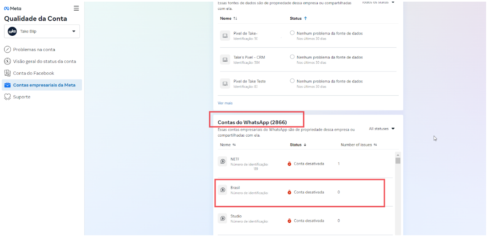Click Take's Pixel - CRM laptop icon
Screen dimensions: 489x236
(225, 60)
